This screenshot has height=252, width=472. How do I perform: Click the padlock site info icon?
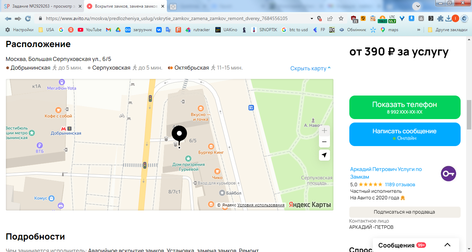40,19
